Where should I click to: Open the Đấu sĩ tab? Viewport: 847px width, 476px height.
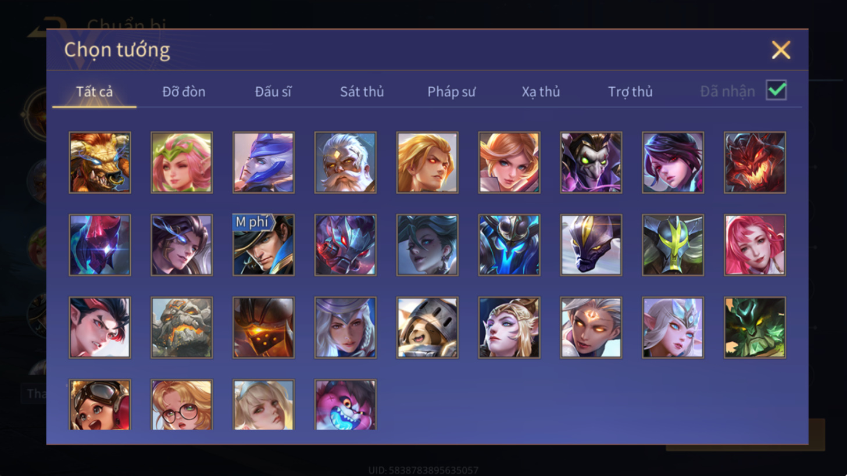(x=273, y=91)
